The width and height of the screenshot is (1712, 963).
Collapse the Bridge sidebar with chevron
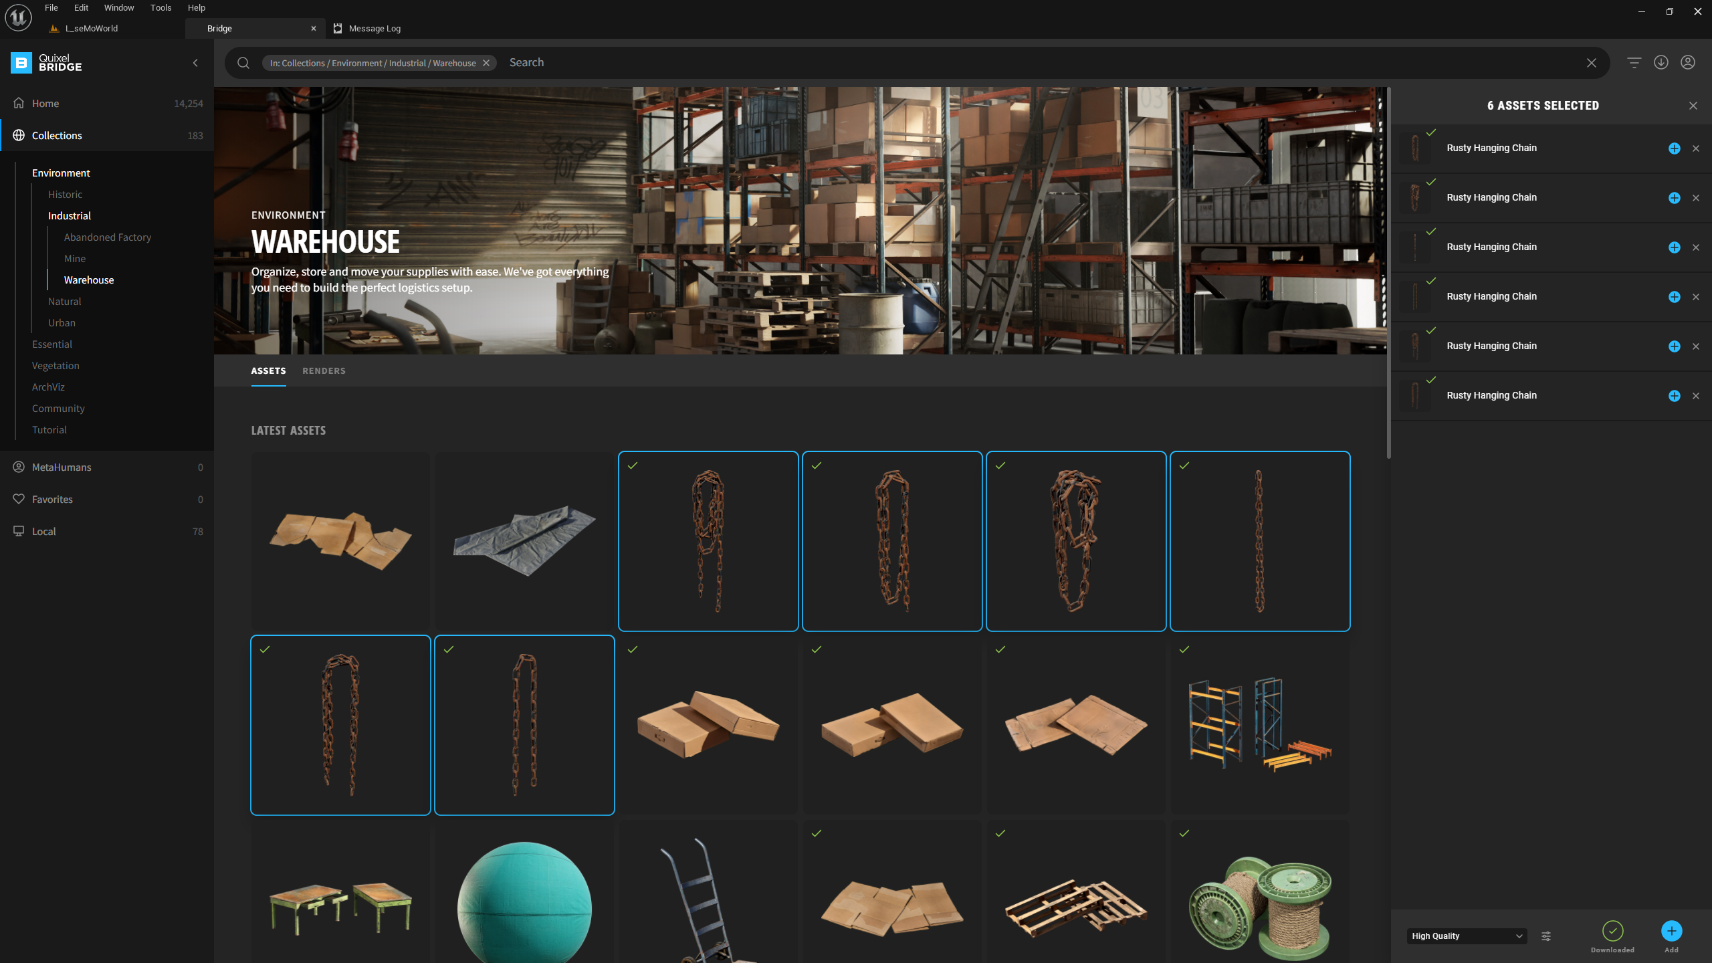(195, 63)
